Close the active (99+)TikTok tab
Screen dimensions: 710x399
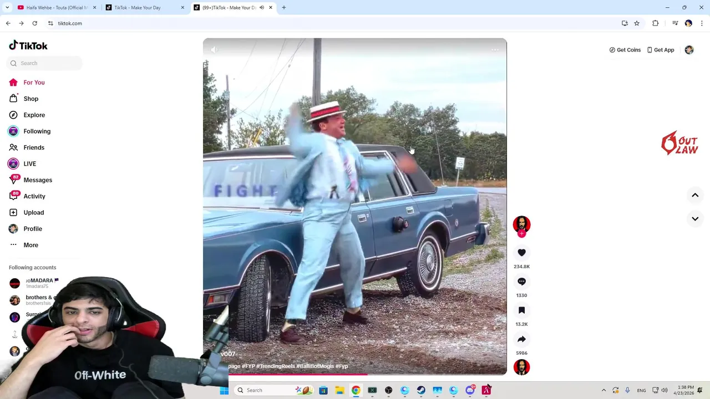point(271,8)
